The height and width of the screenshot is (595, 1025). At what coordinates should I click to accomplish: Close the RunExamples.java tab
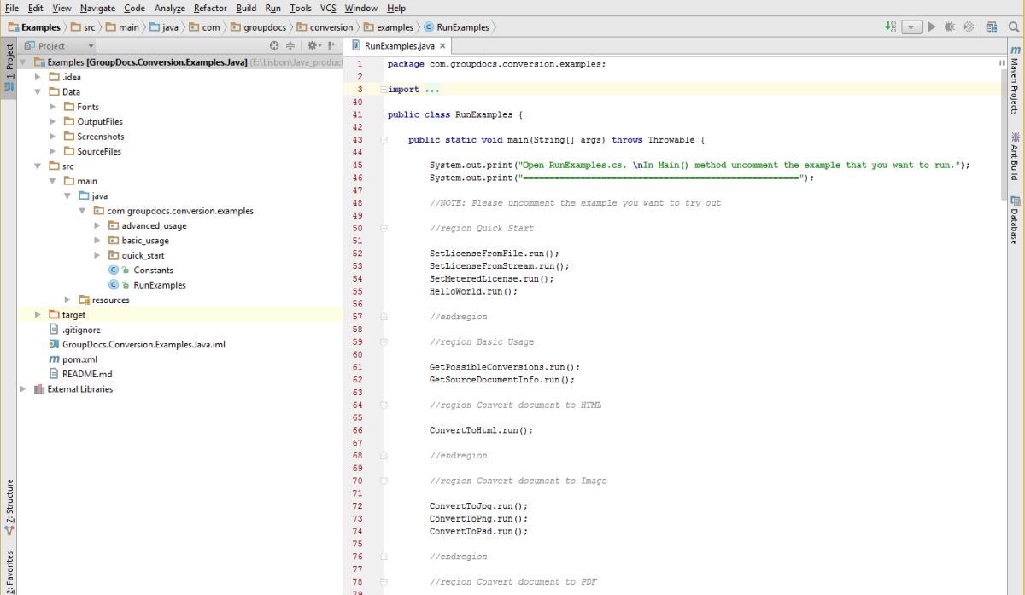[x=442, y=46]
